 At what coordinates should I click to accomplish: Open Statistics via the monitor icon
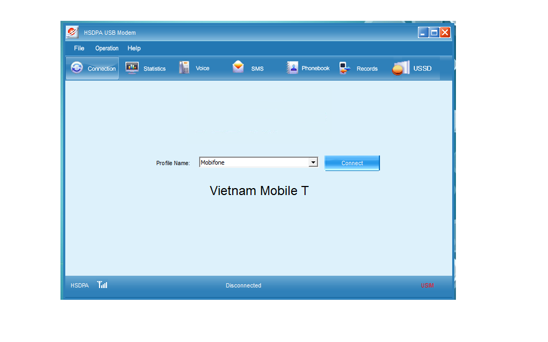coord(132,68)
